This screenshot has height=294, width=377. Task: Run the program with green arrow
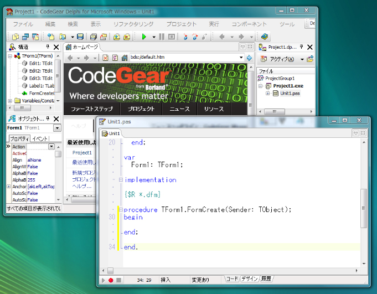144,37
